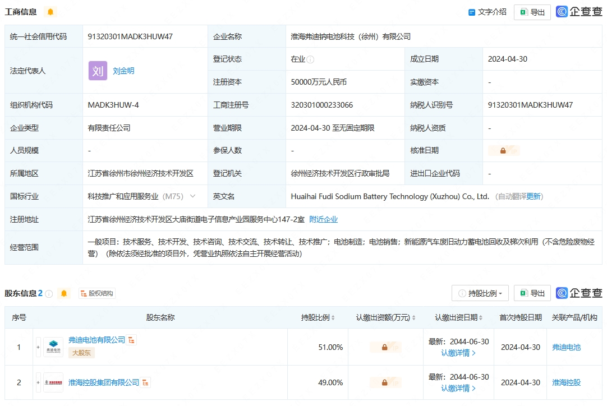Click registered capital 50000万元人民币
This screenshot has height=406, width=607.
click(319, 82)
